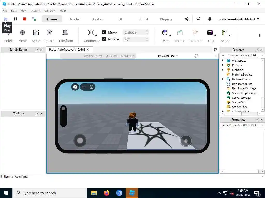Click the 1 studs move increment field
The width and height of the screenshot is (265, 198).
coord(134,32)
